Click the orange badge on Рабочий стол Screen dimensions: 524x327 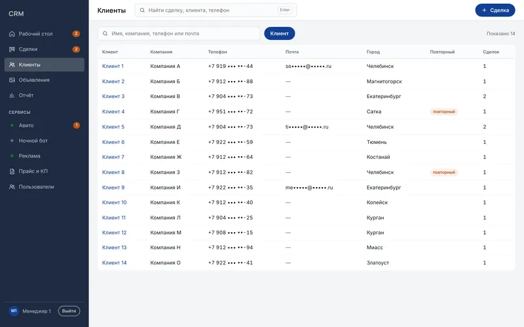(76, 34)
